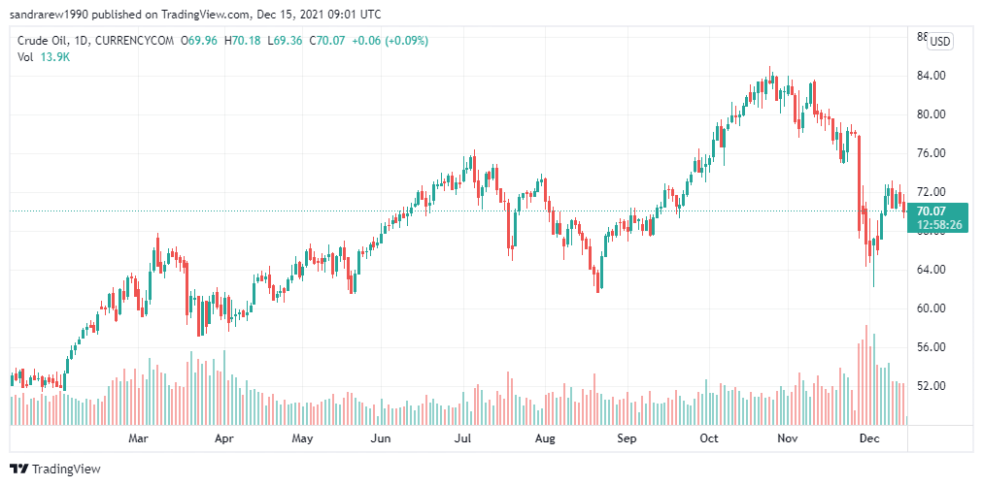Click the TradingView logo icon
The height and width of the screenshot is (486, 983).
click(x=19, y=469)
